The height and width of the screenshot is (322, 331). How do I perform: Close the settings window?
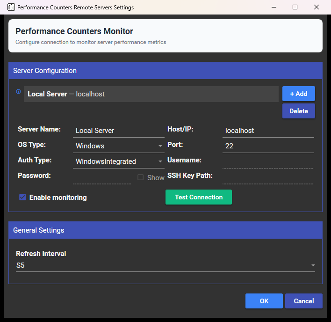coord(317,7)
